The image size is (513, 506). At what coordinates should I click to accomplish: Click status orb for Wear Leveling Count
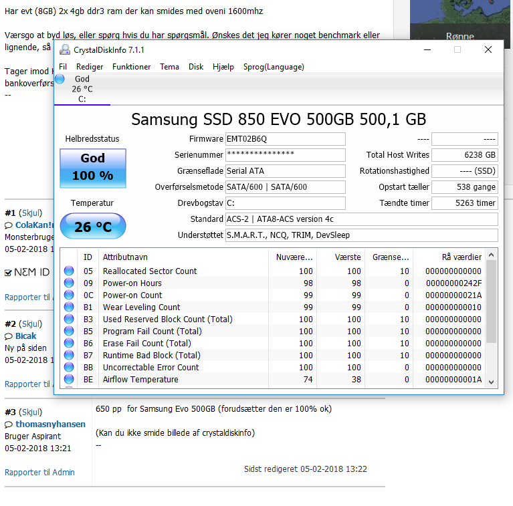tap(69, 307)
